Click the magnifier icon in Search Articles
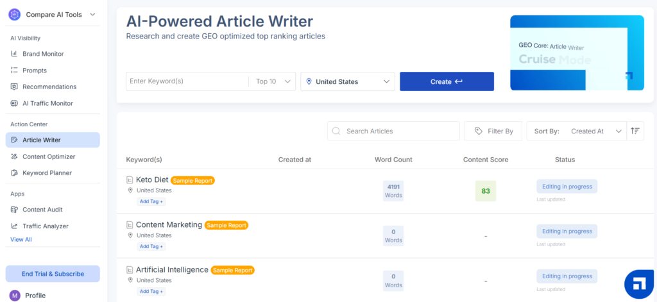 336,131
